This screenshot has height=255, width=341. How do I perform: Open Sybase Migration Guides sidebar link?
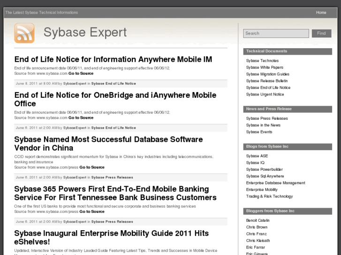268,74
